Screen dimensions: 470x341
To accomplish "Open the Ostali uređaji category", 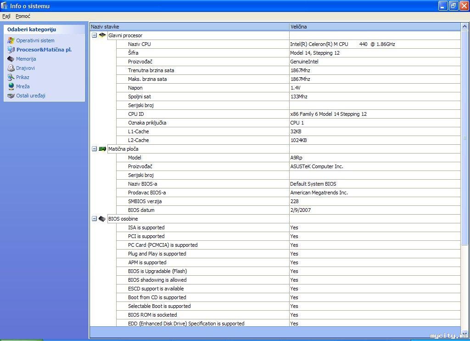I will [x=31, y=96].
